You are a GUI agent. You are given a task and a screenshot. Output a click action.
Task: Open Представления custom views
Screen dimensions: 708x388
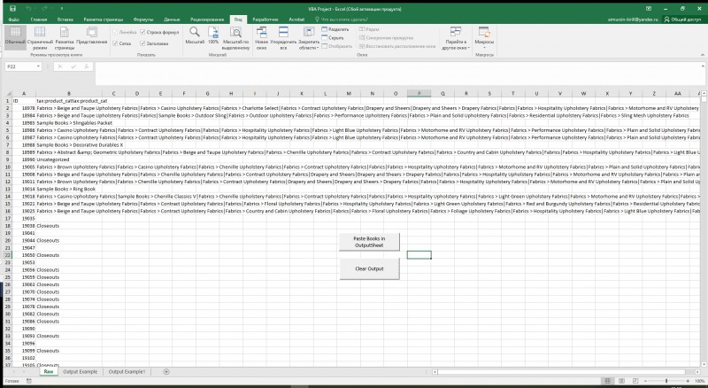click(92, 36)
